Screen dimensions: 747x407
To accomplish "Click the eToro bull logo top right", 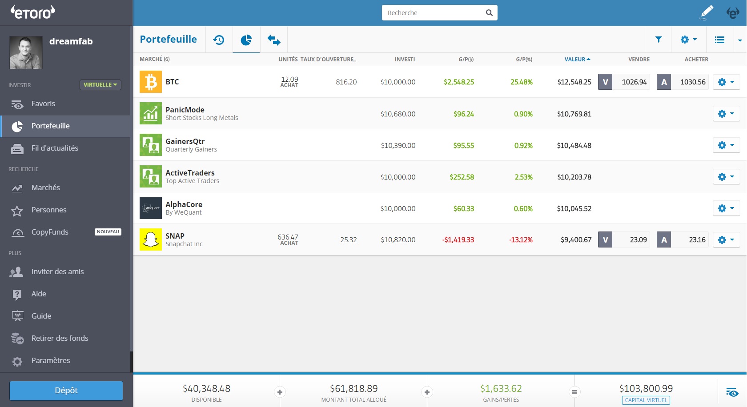I will pos(732,13).
